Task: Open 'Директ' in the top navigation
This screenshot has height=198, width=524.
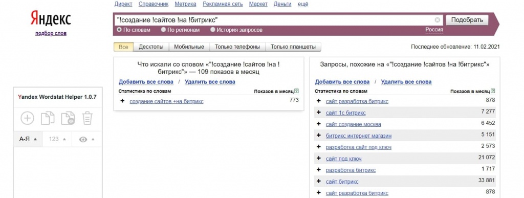Action: point(123,4)
